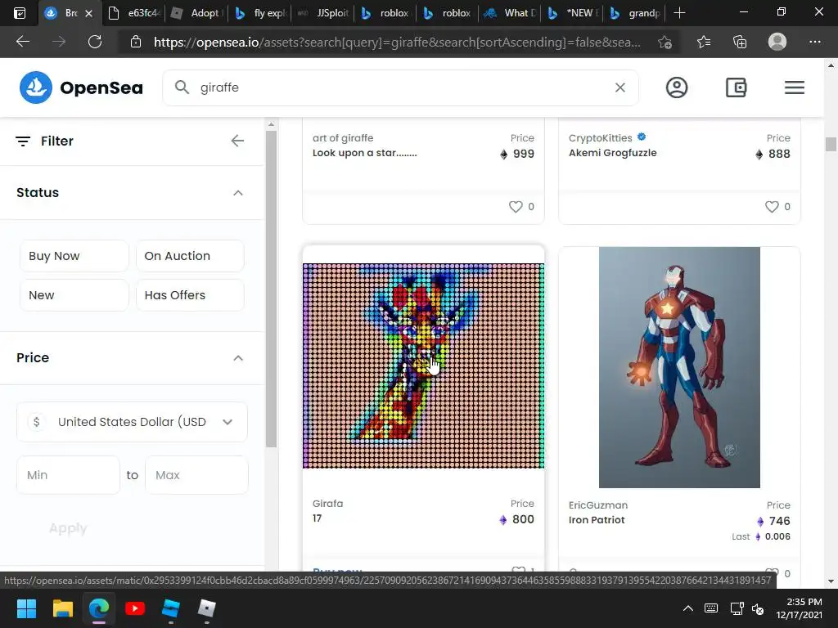Open the tab actions menu icon
Screen dimensions: 838x628
click(x=20, y=13)
